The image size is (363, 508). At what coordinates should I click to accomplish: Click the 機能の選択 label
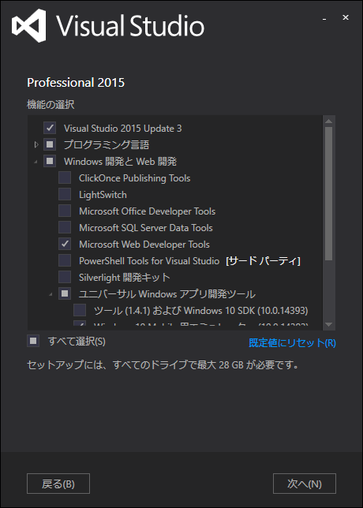pos(51,105)
